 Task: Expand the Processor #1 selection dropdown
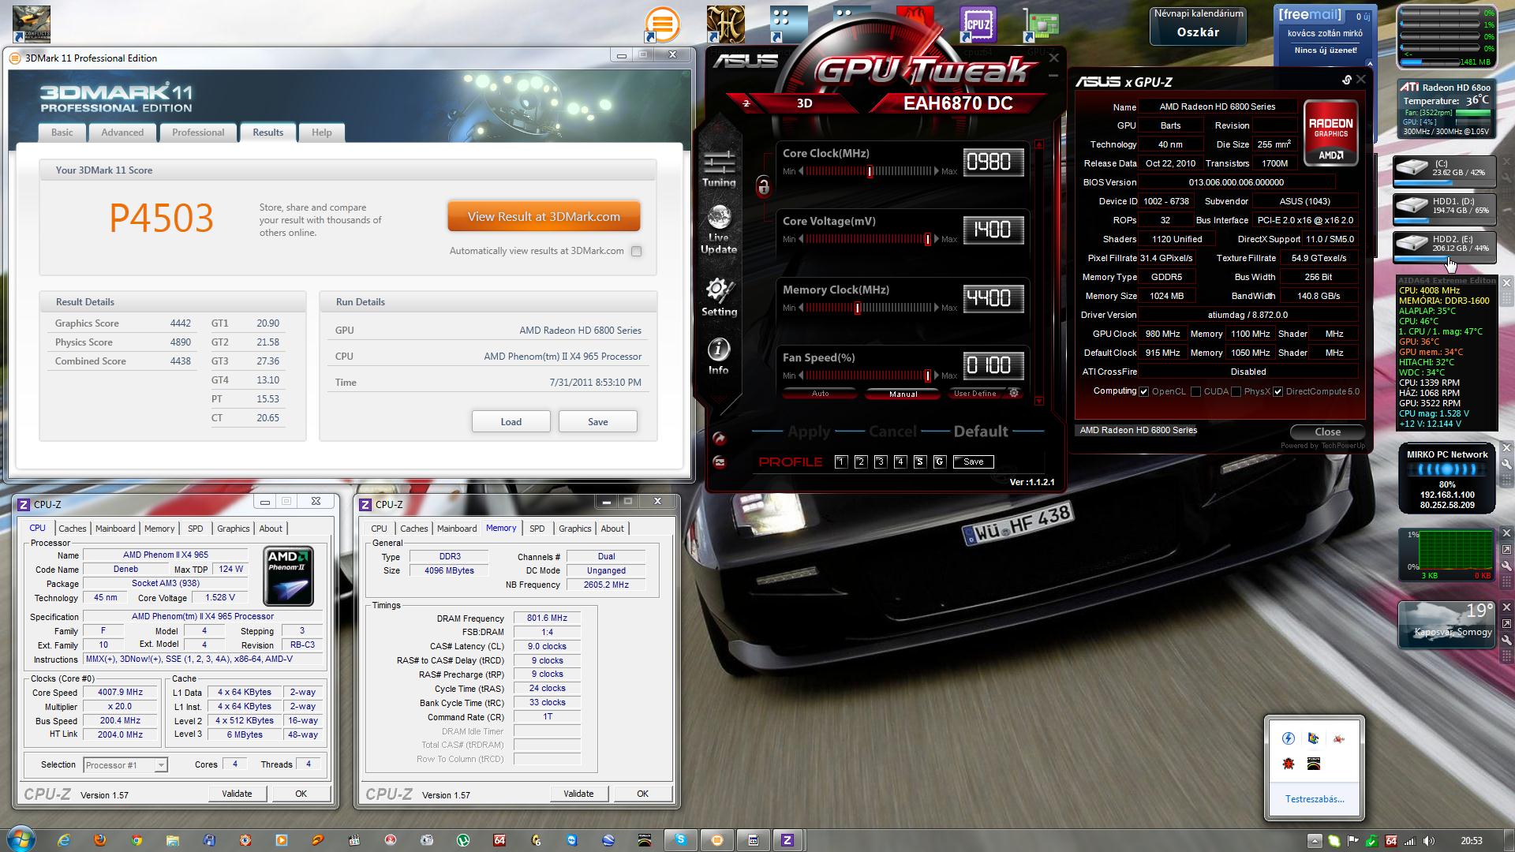click(160, 764)
